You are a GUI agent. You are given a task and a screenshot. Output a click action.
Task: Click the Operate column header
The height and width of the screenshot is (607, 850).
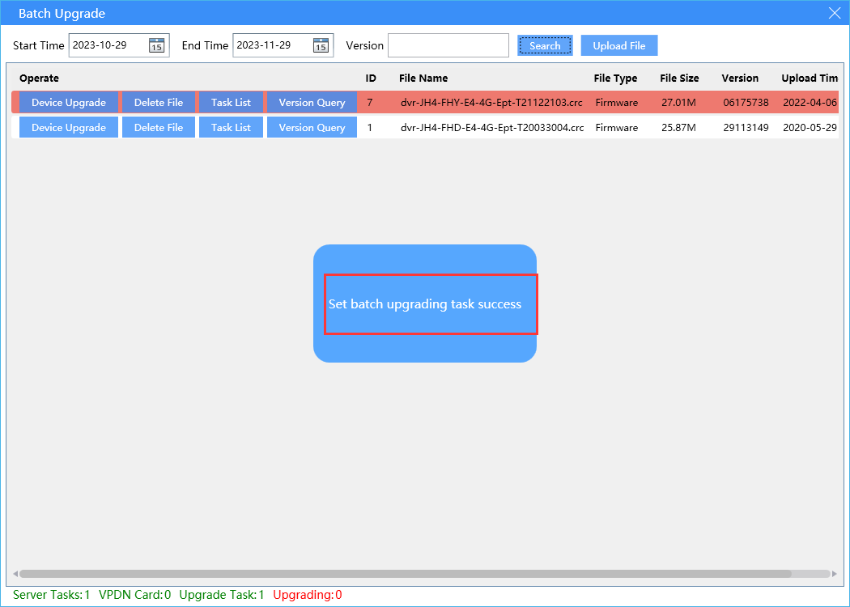click(39, 78)
